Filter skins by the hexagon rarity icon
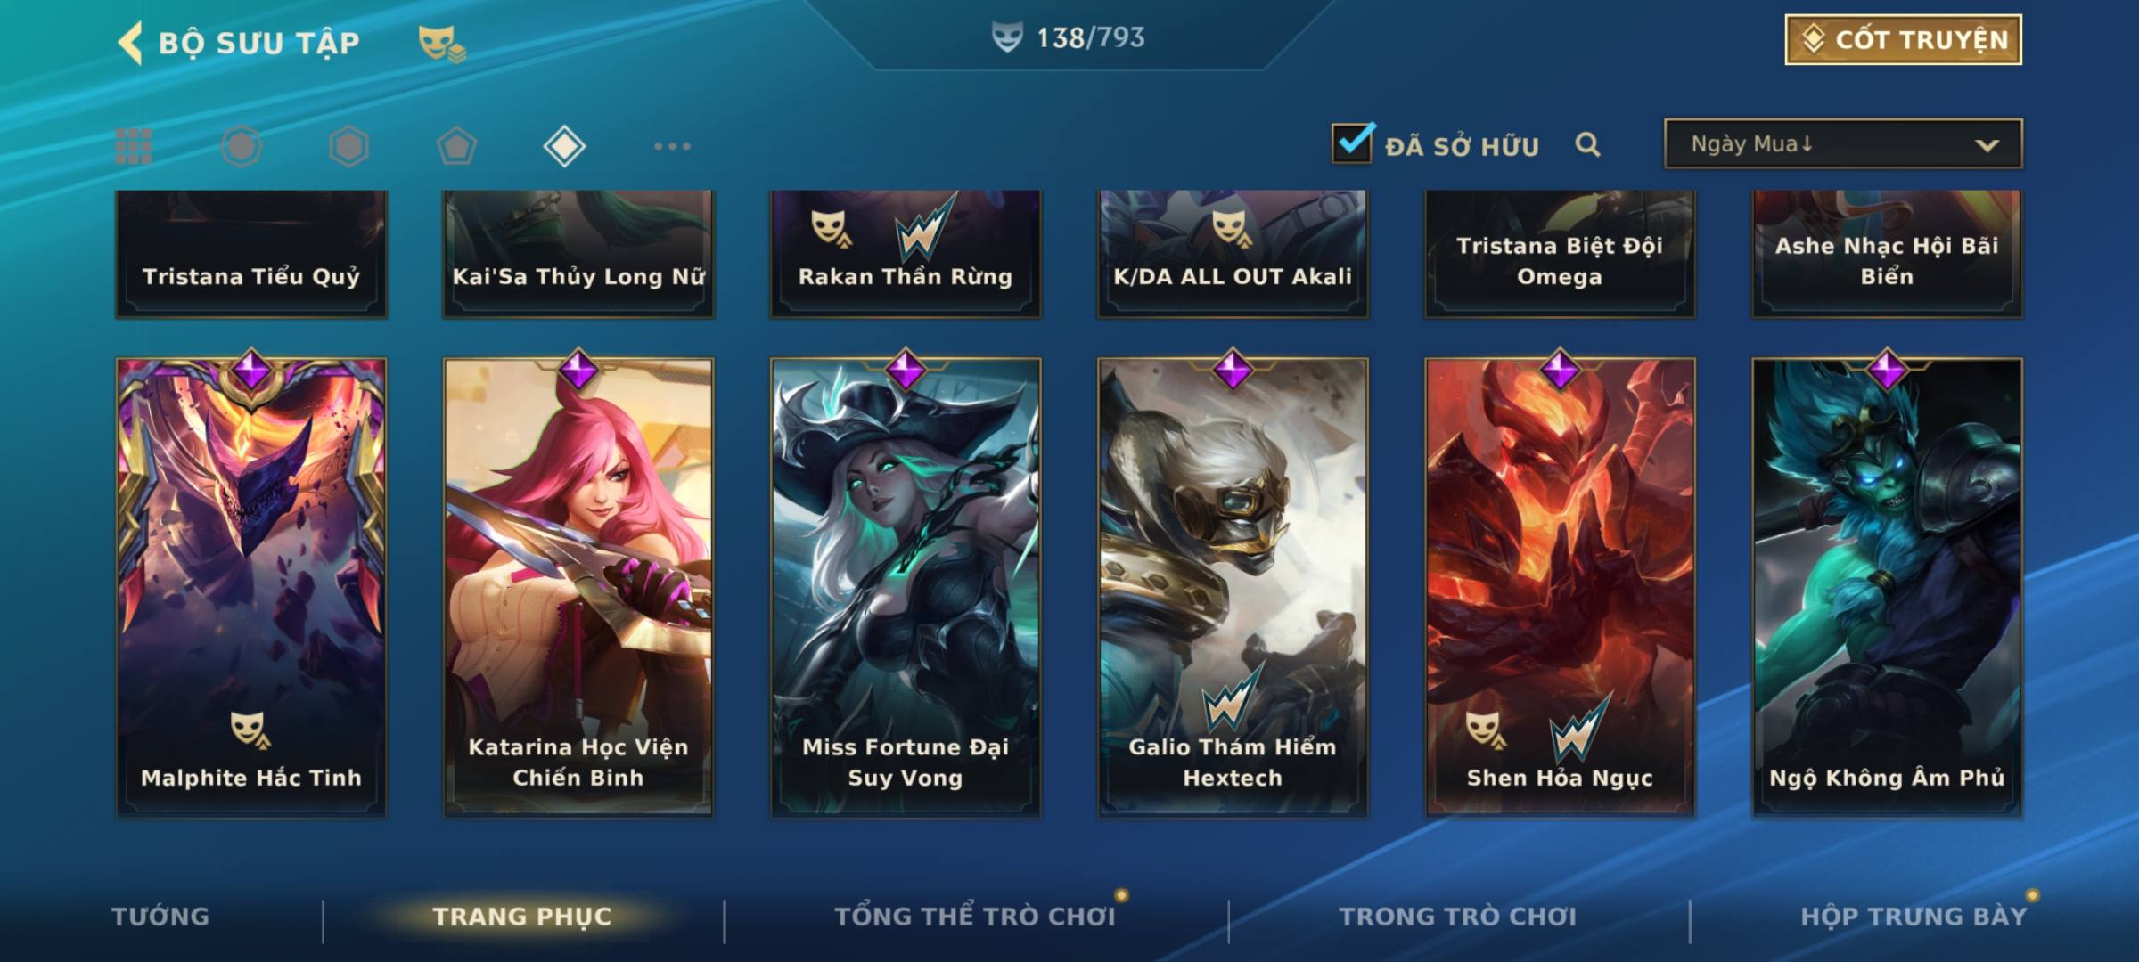Image resolution: width=2139 pixels, height=962 pixels. pyautogui.click(x=348, y=146)
